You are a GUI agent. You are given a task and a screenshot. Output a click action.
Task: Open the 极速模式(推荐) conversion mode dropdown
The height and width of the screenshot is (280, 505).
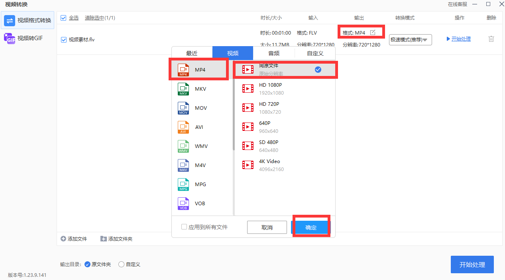tap(411, 39)
